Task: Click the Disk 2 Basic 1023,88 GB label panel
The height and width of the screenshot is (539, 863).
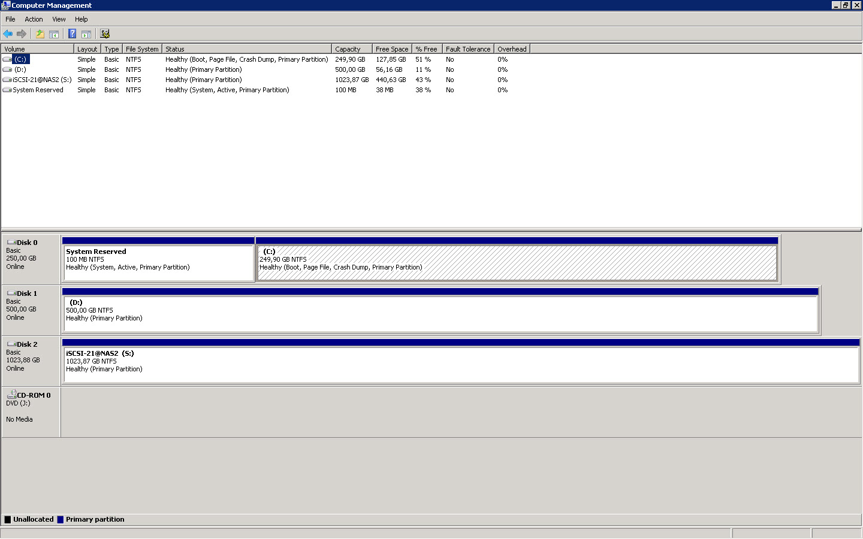Action: click(x=31, y=361)
